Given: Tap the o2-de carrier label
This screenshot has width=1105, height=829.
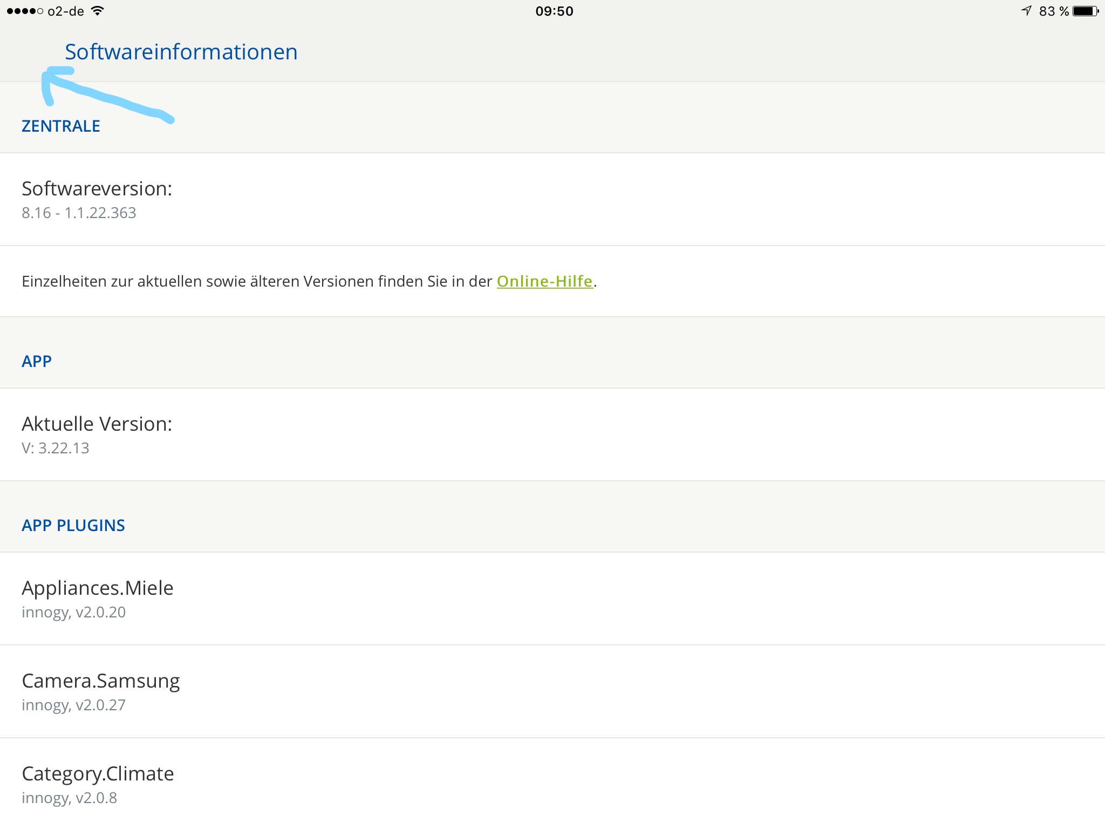Looking at the screenshot, I should coord(66,11).
